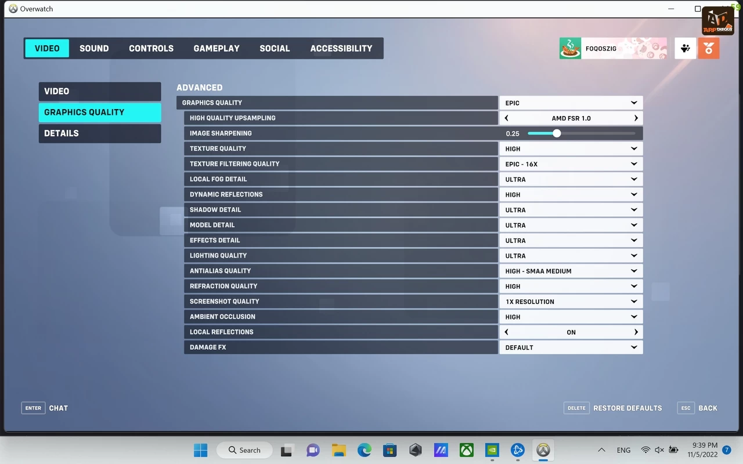Viewport: 743px width, 464px height.
Task: Open the Windows Start menu
Action: tap(201, 450)
